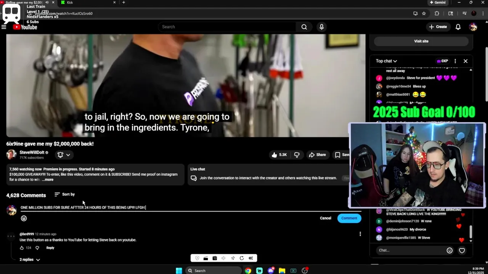Close the Kick browser tab

114,2
